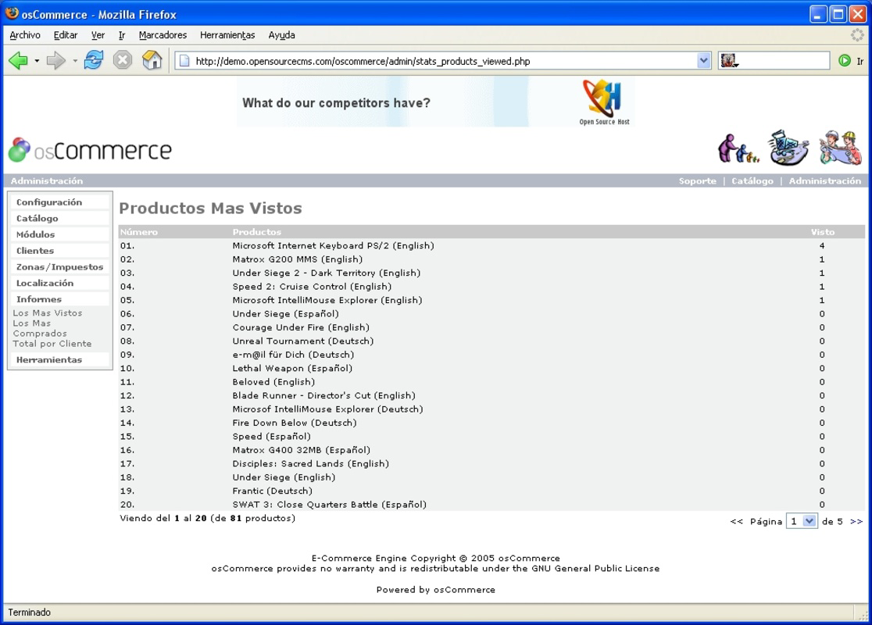Image resolution: width=872 pixels, height=625 pixels.
Task: Go to previous page with << link
Action: coord(736,521)
